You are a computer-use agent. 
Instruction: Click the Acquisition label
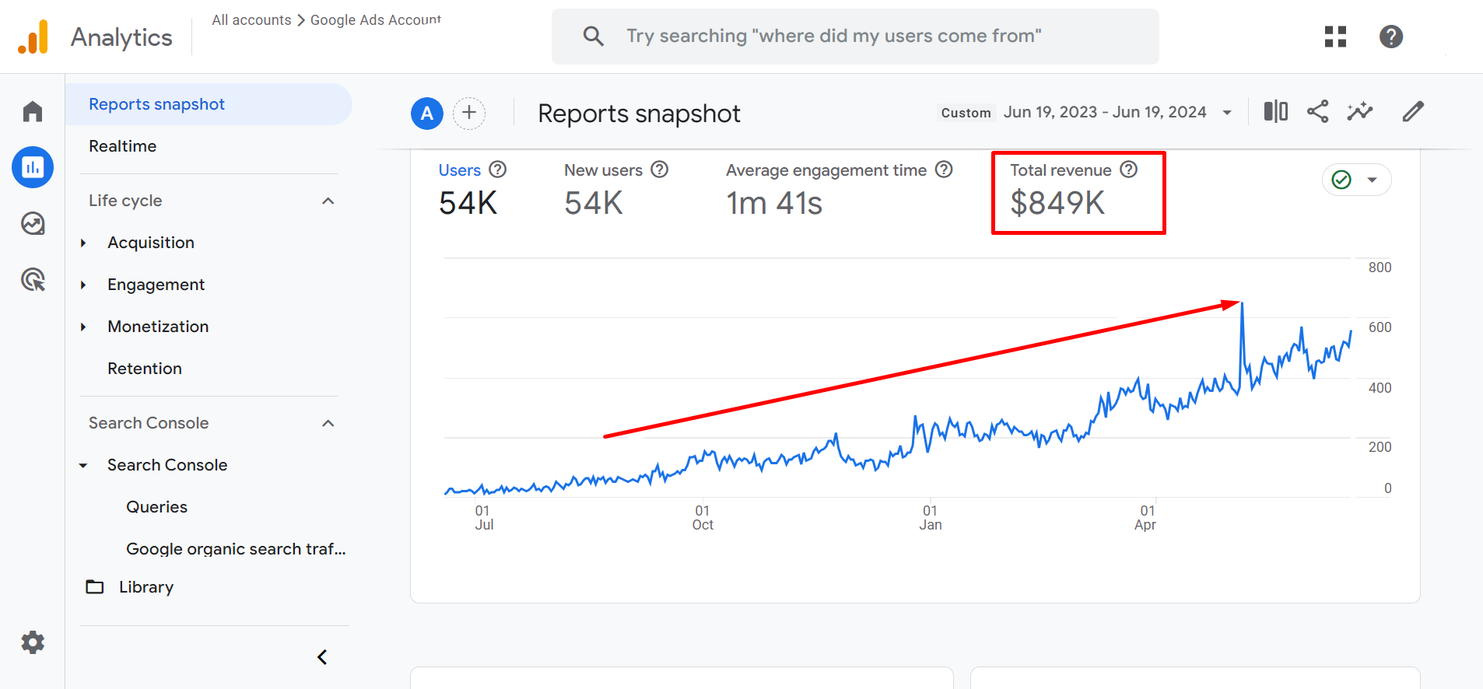pos(151,243)
